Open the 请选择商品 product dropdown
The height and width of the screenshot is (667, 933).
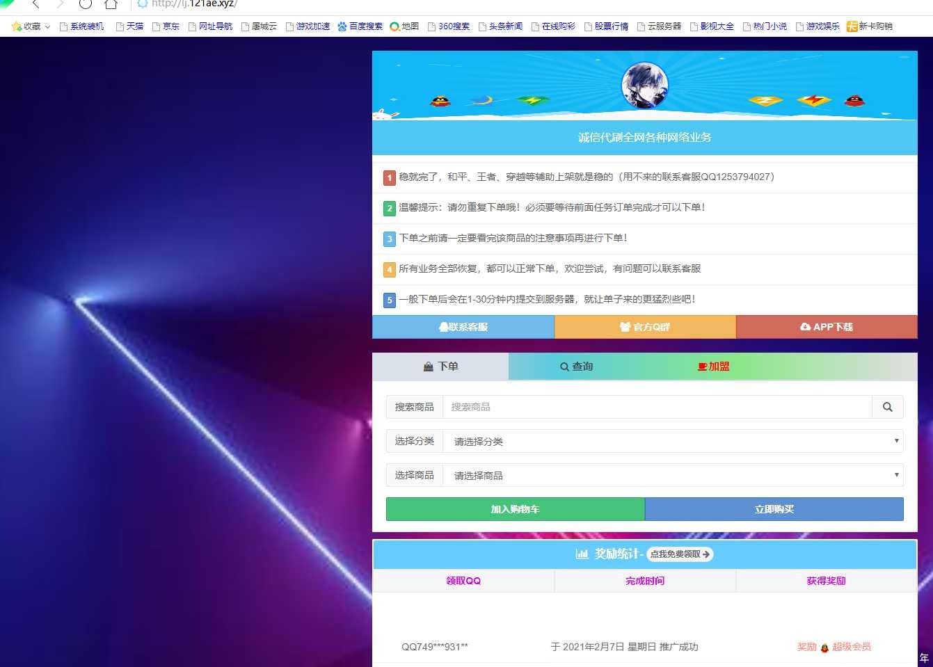coord(673,475)
